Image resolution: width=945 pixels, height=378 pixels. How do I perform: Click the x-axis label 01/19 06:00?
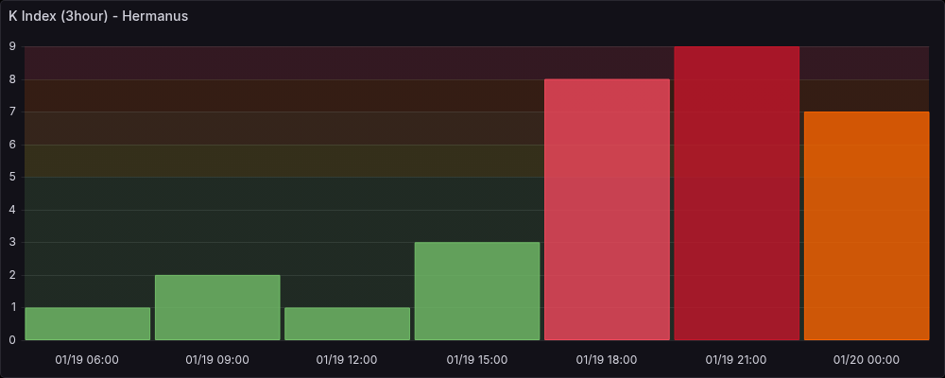(x=87, y=360)
